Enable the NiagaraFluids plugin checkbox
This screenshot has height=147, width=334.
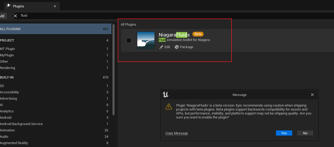click(129, 40)
